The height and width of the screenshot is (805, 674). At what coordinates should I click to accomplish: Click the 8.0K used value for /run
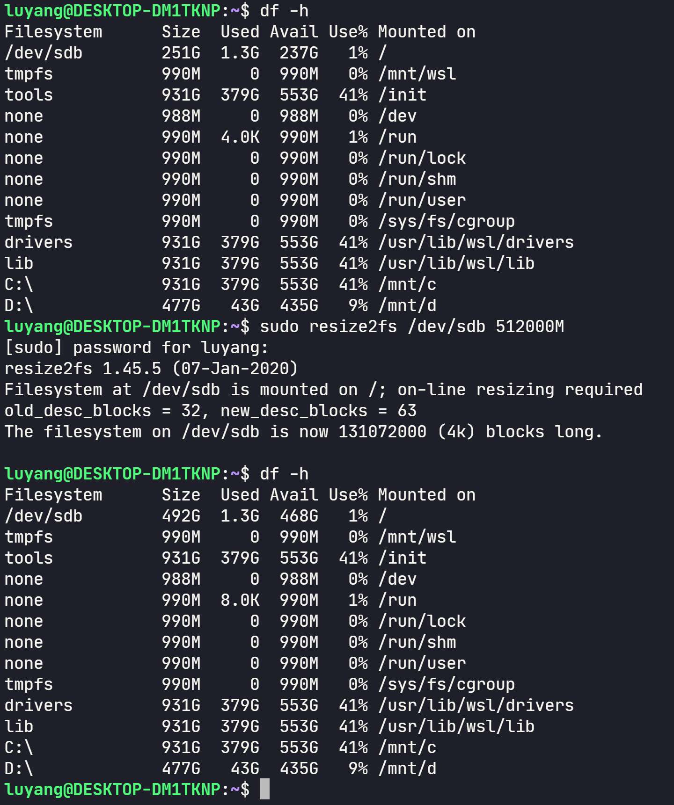pos(240,600)
